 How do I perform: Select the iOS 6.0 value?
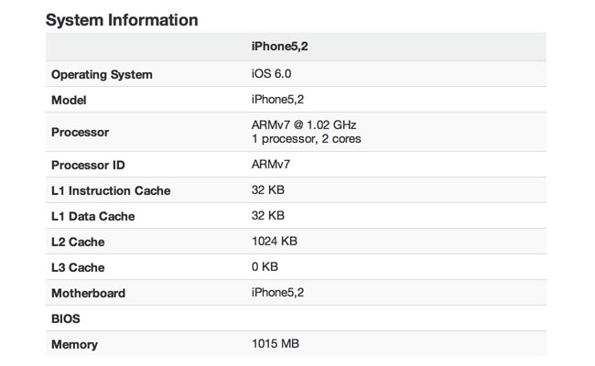click(272, 74)
